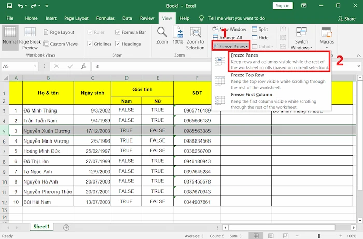Open a New Window
This screenshot has width=363, height=239.
coord(229,29)
